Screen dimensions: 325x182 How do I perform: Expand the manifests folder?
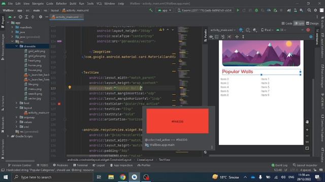tap(12, 27)
